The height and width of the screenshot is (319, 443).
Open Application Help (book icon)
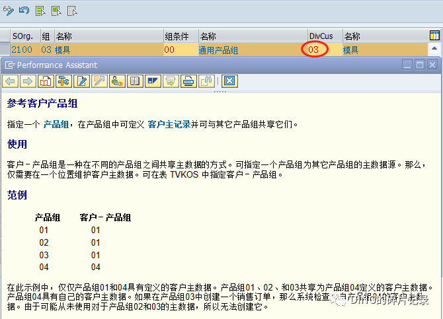click(46, 81)
